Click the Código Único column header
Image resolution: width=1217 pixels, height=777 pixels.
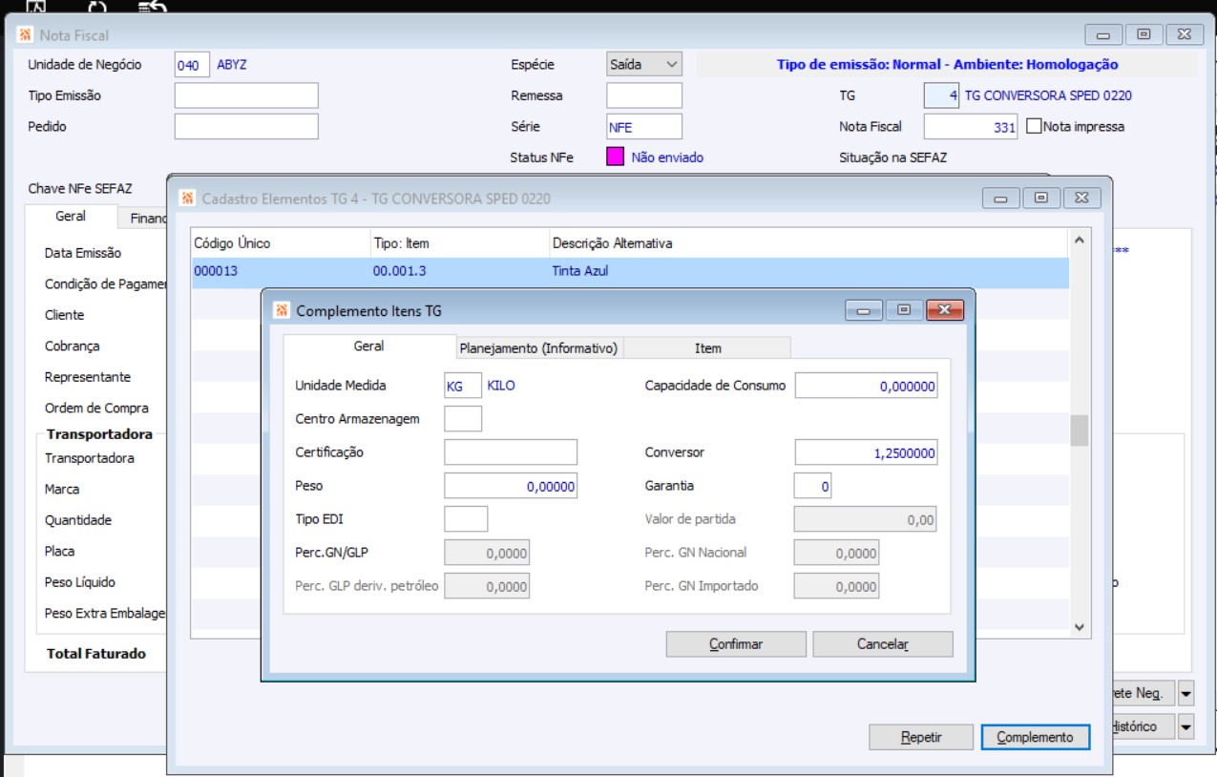click(232, 243)
